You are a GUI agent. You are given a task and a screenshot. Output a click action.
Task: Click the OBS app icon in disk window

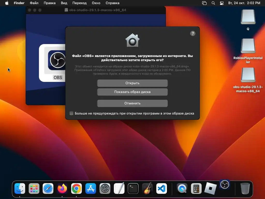(57, 60)
